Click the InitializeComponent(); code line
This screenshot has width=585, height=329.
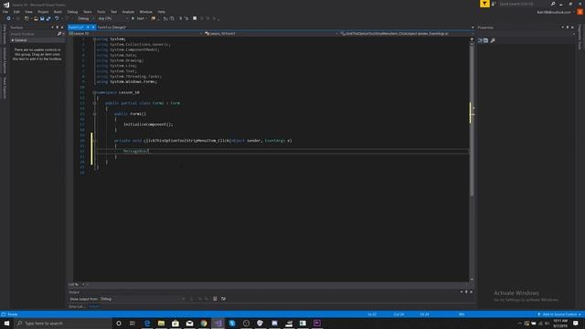(x=148, y=124)
